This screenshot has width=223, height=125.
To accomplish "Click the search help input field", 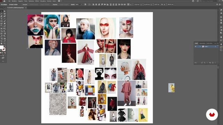I will [209, 1].
